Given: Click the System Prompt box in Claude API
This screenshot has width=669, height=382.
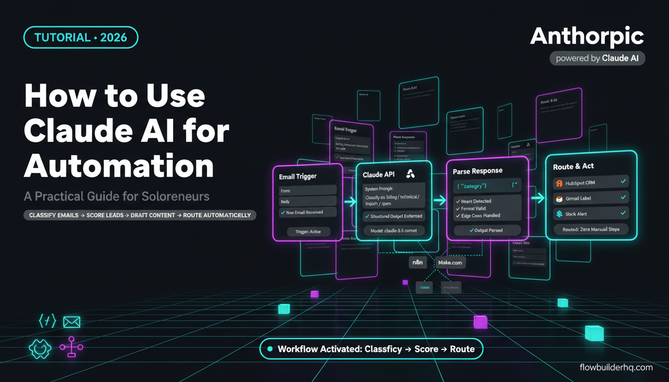Looking at the screenshot, I should [x=394, y=195].
